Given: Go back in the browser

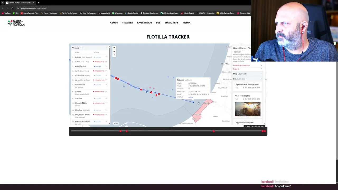Looking at the screenshot, I should [x=3, y=8].
